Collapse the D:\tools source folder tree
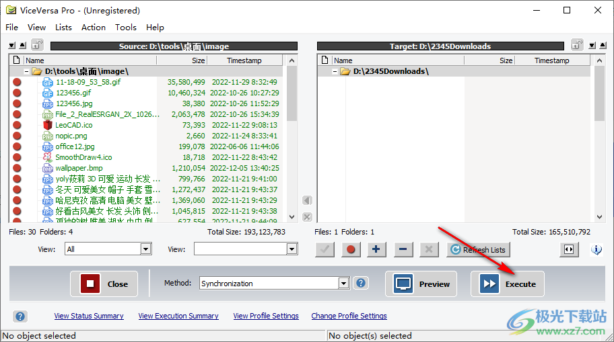The height and width of the screenshot is (342, 614). click(x=26, y=71)
